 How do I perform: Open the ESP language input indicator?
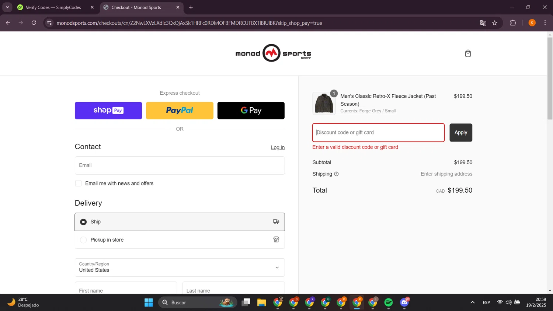pyautogui.click(x=486, y=303)
